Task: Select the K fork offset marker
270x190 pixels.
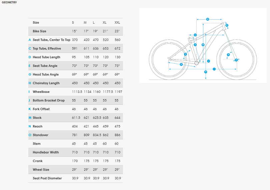Action: [236, 60]
